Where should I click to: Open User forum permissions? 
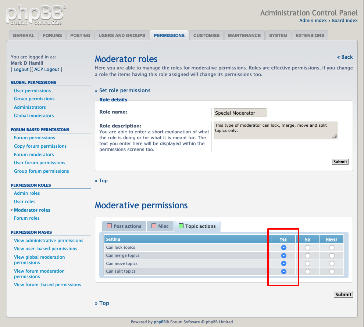click(x=39, y=162)
